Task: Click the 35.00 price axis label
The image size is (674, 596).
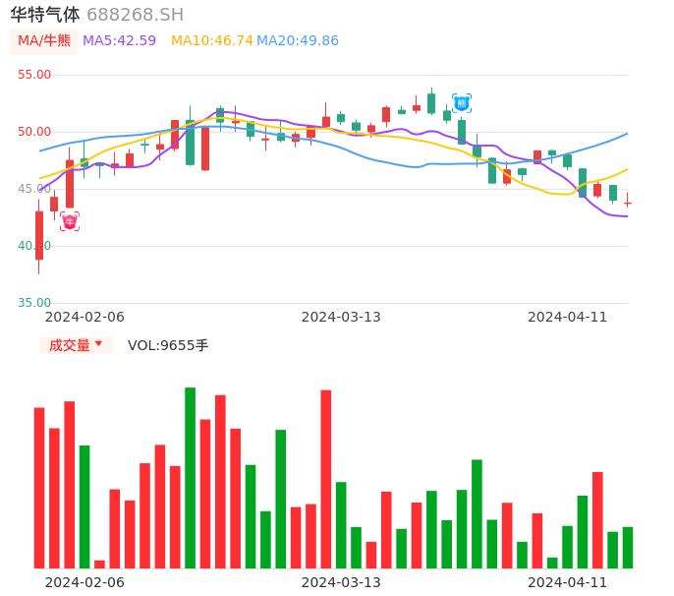Action: 34,303
